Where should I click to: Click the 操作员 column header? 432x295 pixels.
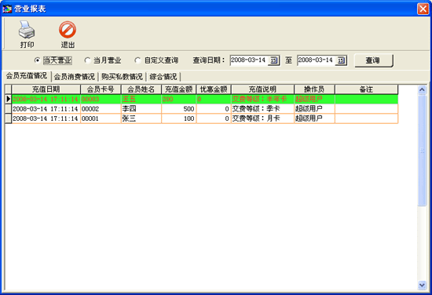[x=314, y=89]
